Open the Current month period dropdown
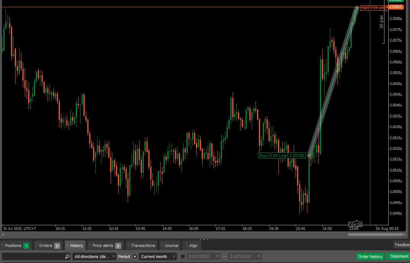The height and width of the screenshot is (263, 410). [x=158, y=257]
